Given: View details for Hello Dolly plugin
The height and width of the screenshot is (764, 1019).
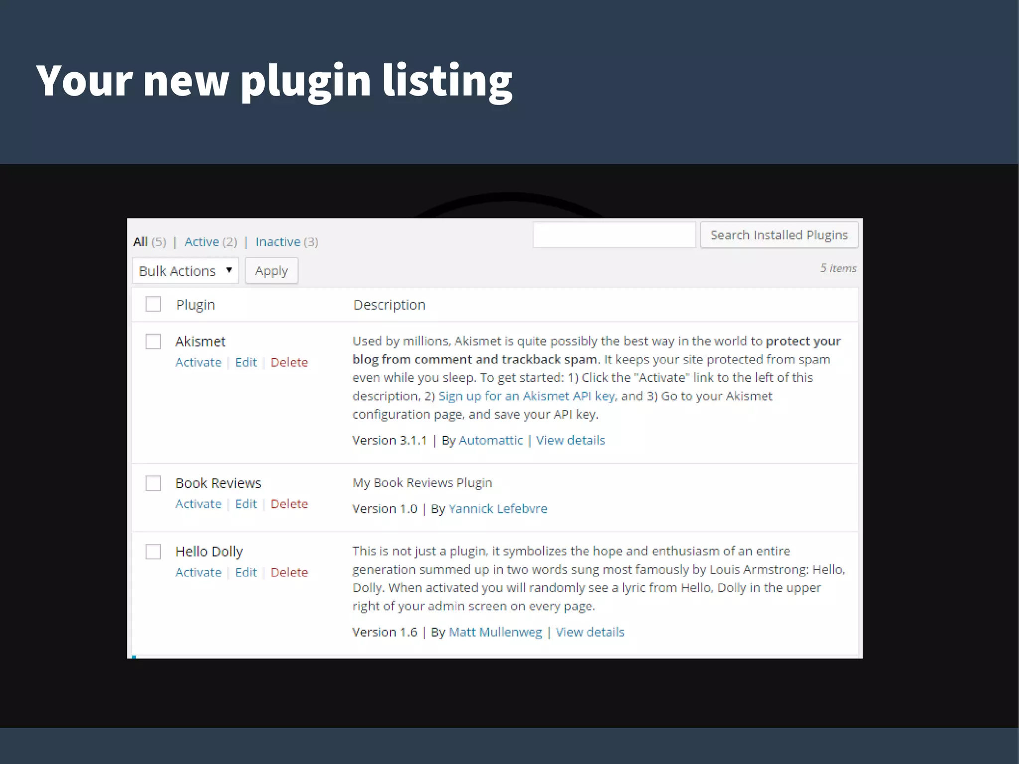Looking at the screenshot, I should point(590,632).
